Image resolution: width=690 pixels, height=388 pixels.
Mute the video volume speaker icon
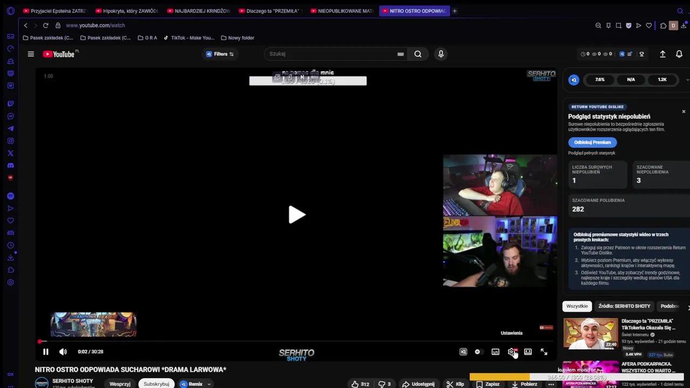pos(63,352)
